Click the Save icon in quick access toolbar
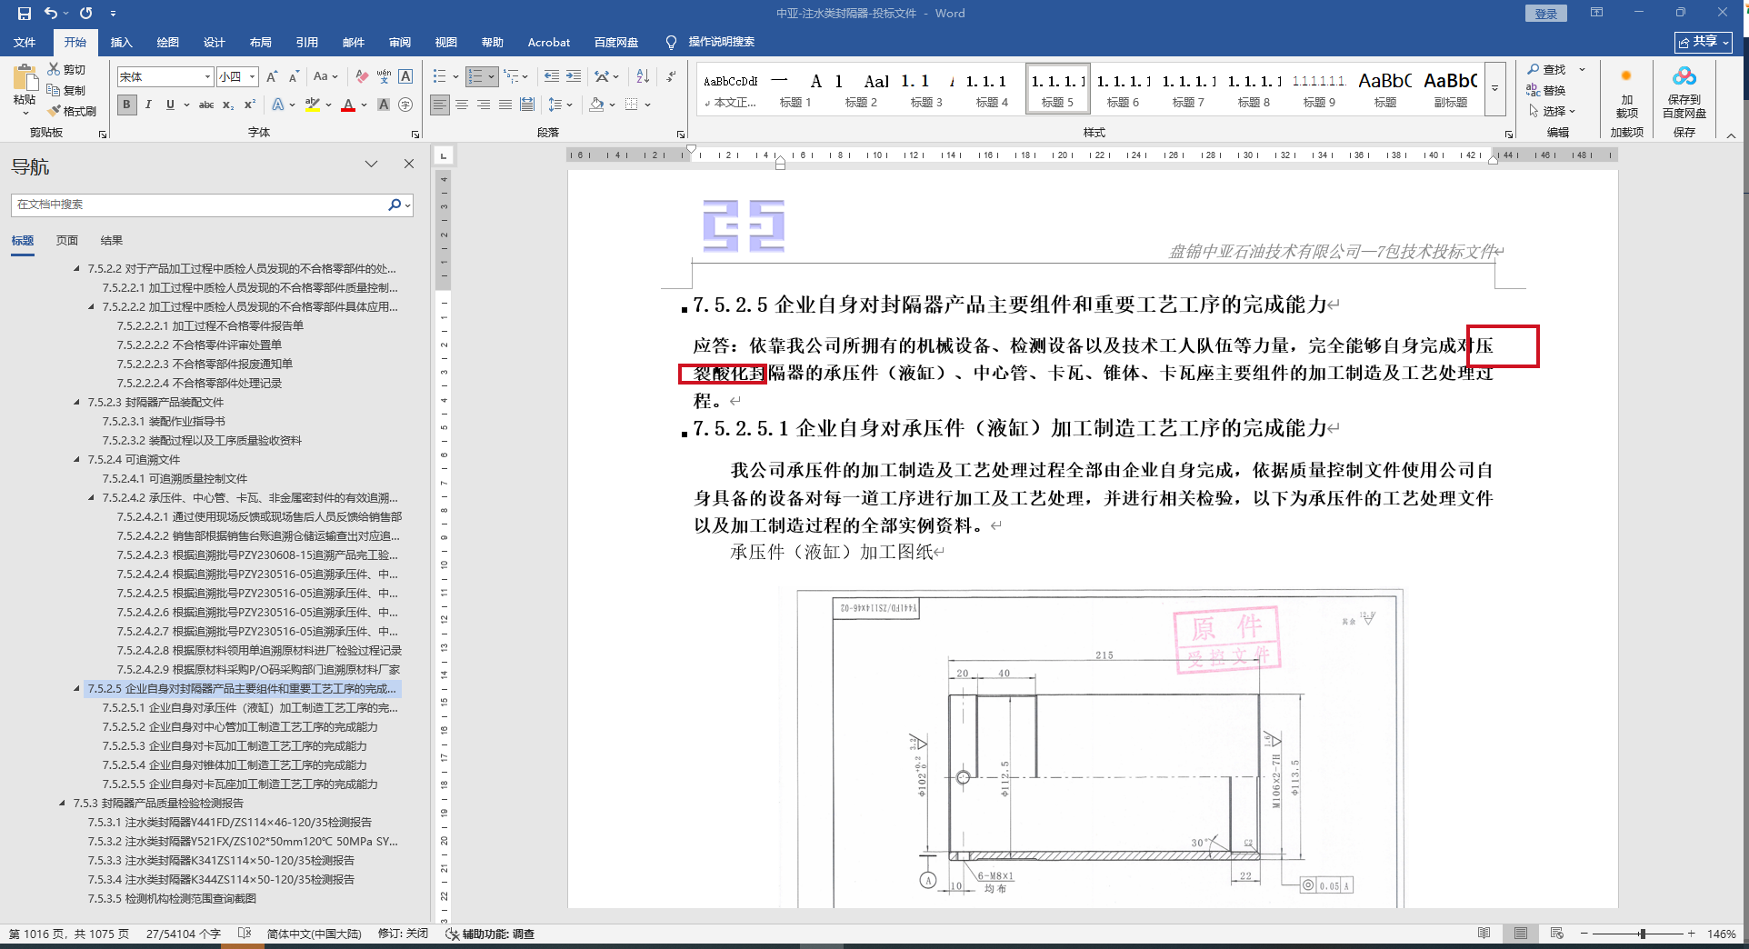1749x949 pixels. (x=24, y=13)
